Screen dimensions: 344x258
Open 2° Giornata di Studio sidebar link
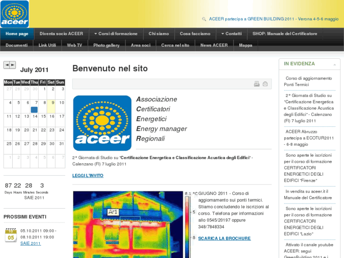309,108
